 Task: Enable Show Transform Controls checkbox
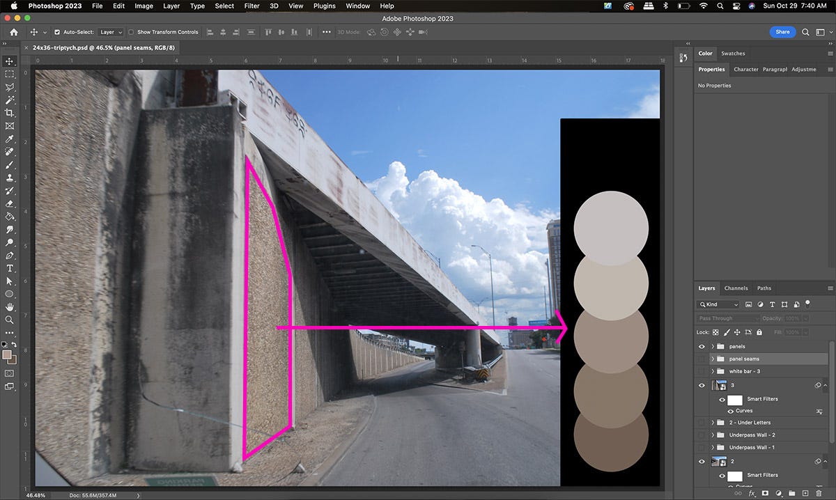pyautogui.click(x=132, y=32)
